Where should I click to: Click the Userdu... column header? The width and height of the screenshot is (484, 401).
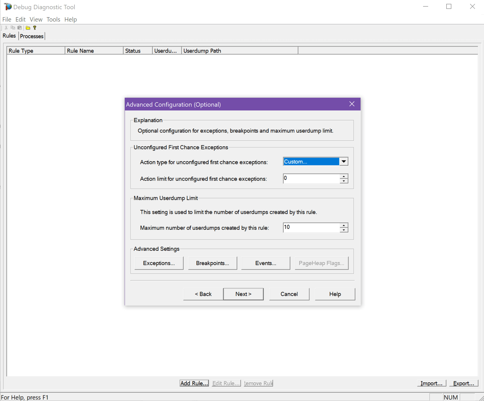point(167,51)
